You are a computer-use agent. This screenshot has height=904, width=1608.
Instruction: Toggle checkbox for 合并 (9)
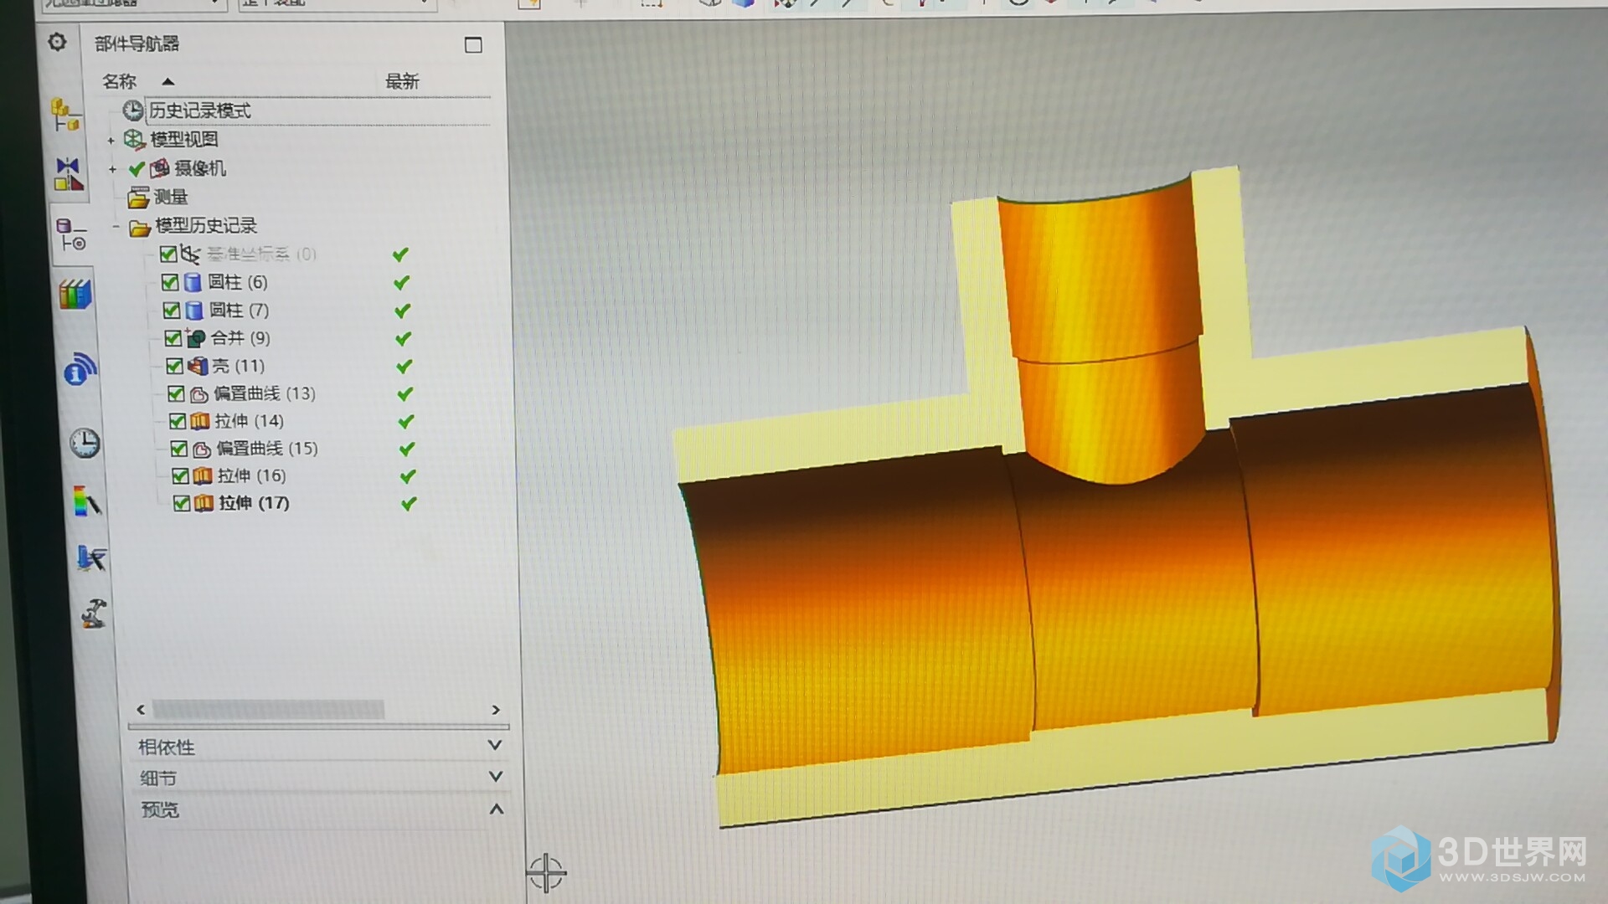tap(173, 338)
